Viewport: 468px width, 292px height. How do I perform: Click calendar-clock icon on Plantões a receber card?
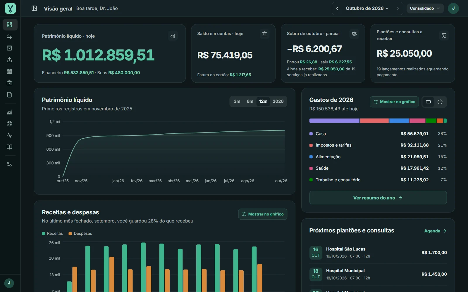(x=444, y=35)
